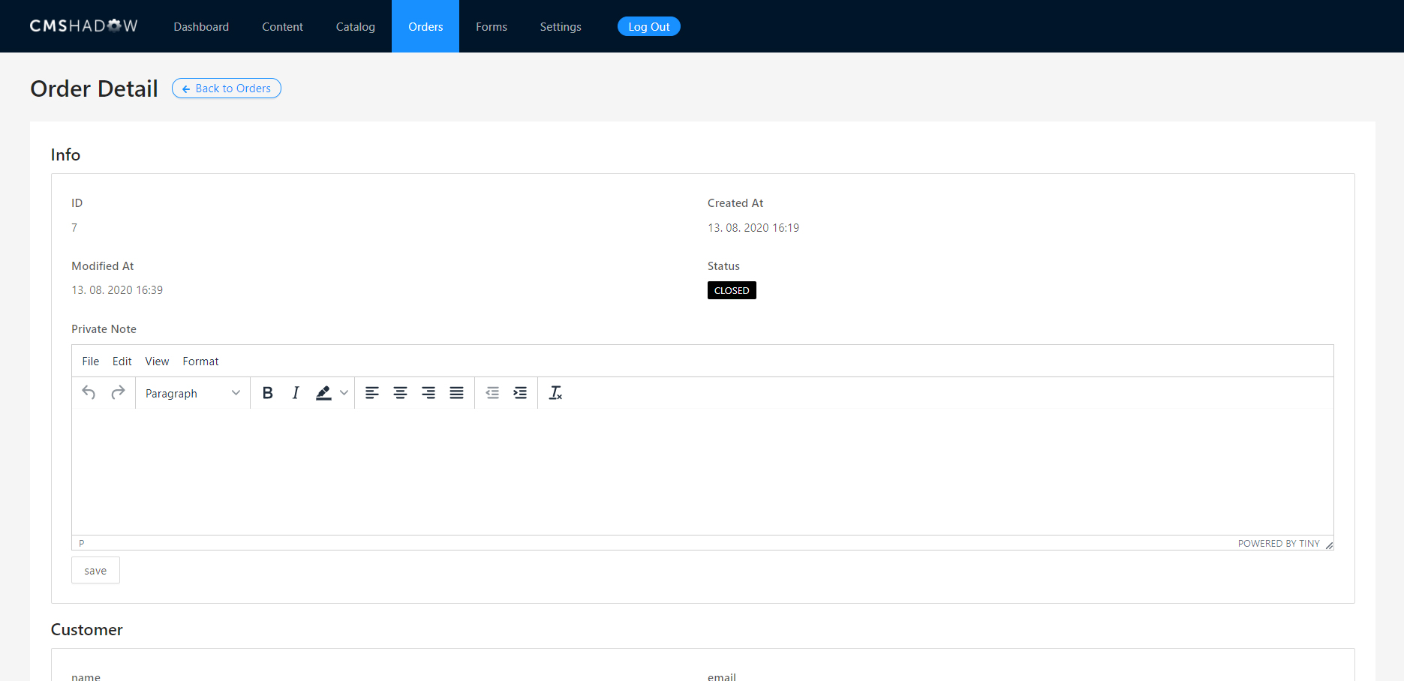Click the Log Out button

pyautogui.click(x=649, y=26)
